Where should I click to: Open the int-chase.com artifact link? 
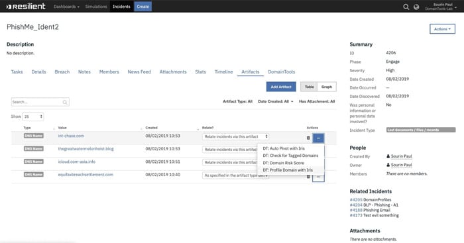click(x=71, y=136)
